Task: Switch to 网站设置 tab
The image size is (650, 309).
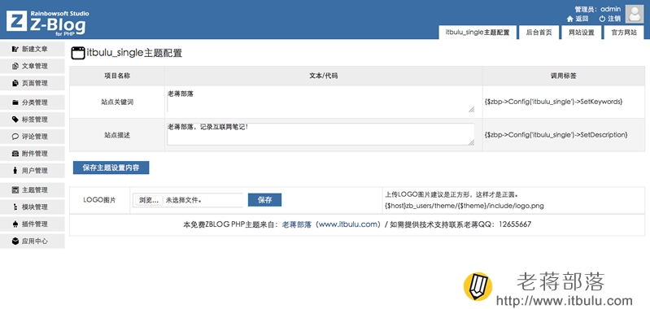Action: tap(581, 33)
